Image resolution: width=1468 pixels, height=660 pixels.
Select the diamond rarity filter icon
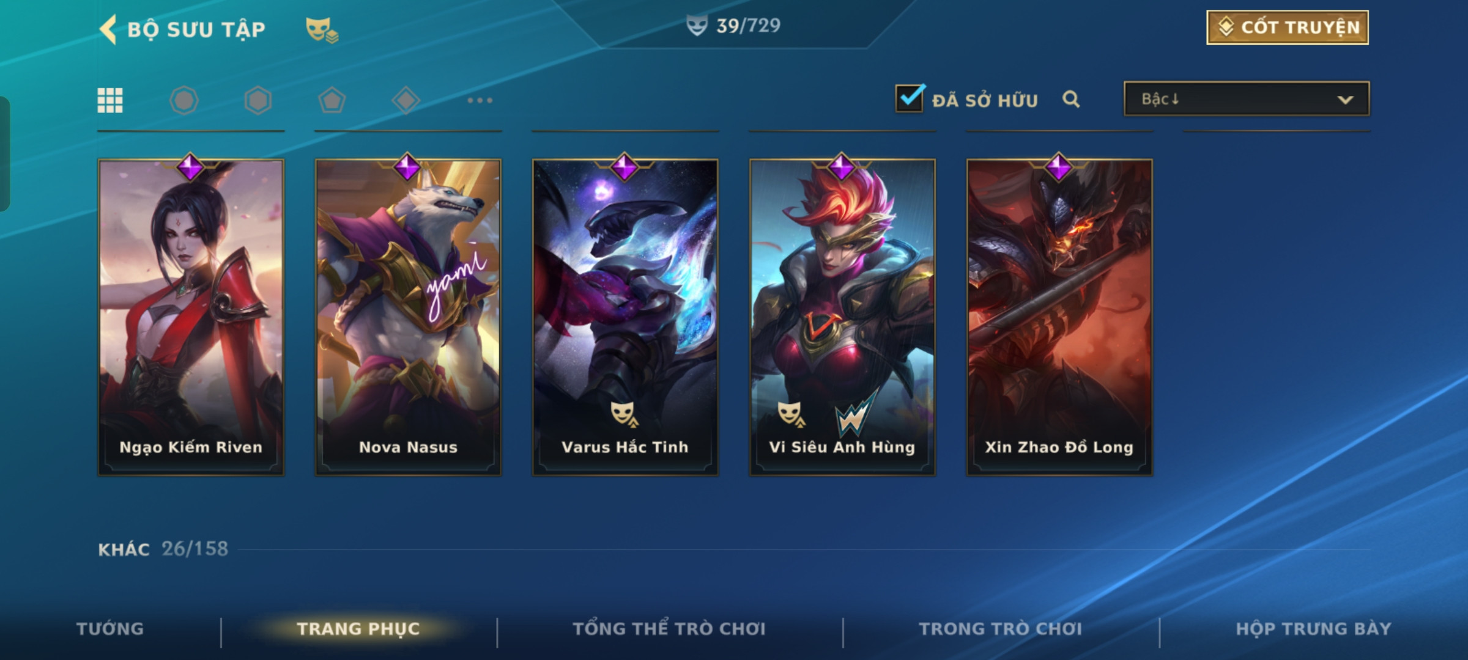[x=406, y=100]
